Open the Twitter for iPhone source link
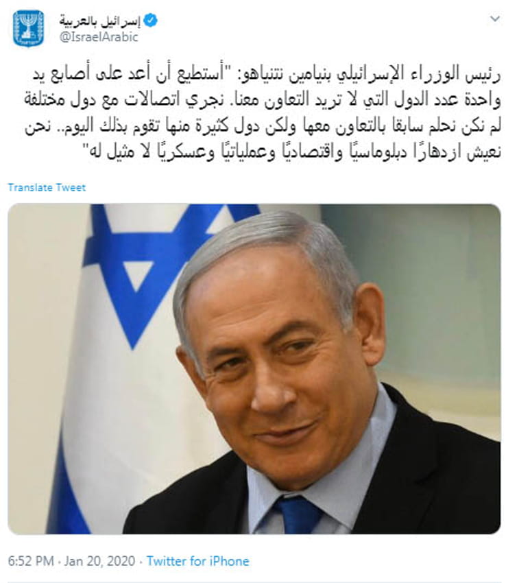The width and height of the screenshot is (506, 583). click(197, 561)
